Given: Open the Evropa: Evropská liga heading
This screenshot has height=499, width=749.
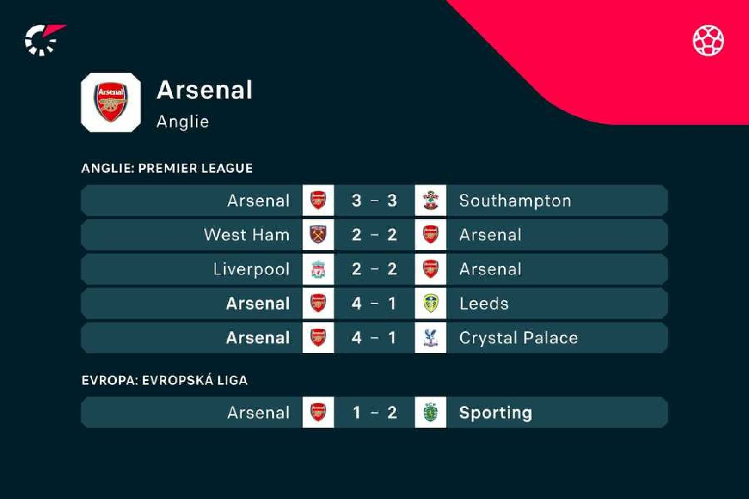Looking at the screenshot, I should tap(165, 380).
